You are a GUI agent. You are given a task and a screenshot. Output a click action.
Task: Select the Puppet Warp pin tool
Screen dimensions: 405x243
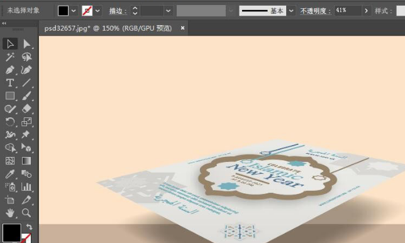pyautogui.click(x=26, y=134)
